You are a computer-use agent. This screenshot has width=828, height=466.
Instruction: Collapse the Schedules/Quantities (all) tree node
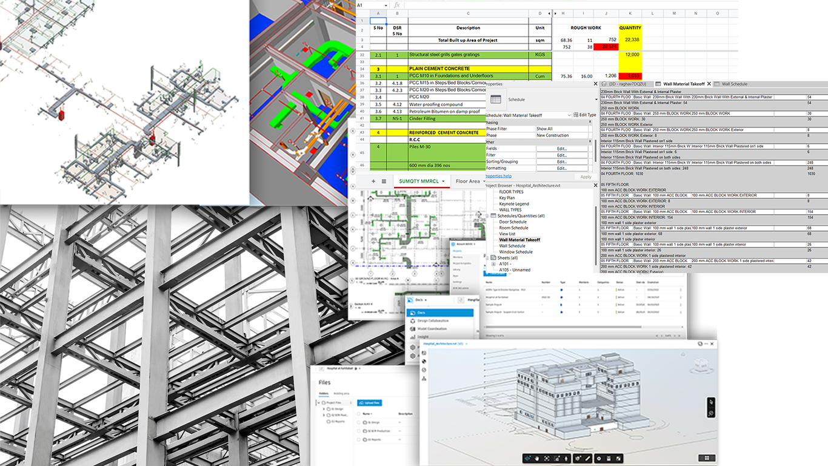(x=487, y=216)
